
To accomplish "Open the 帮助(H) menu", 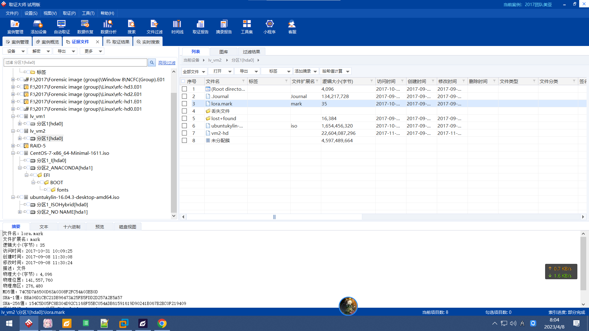I will 107,13.
